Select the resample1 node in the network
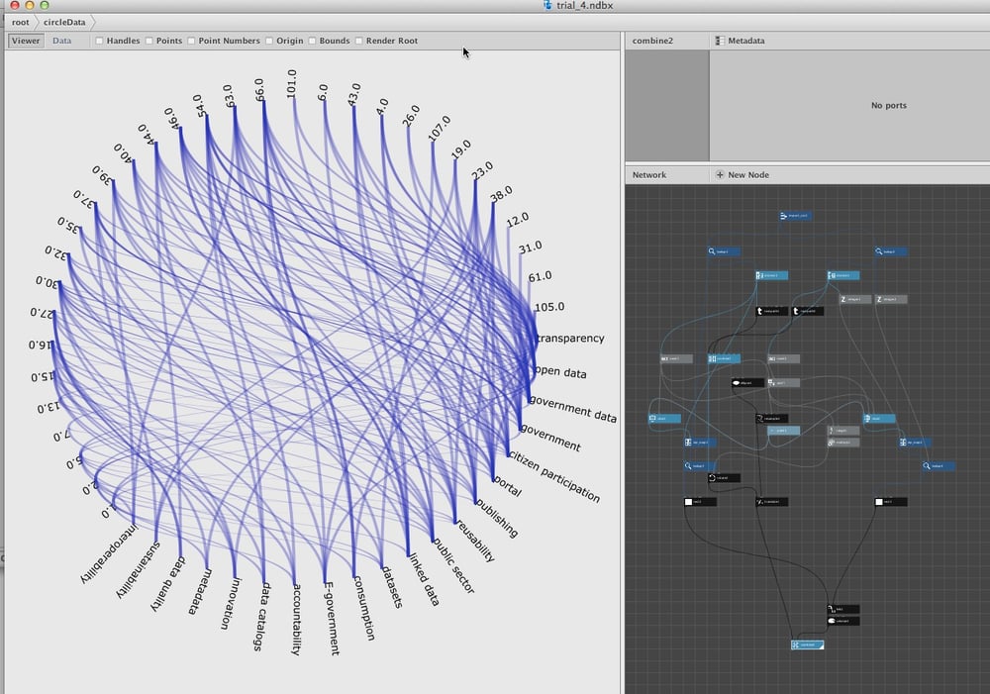Image resolution: width=990 pixels, height=694 pixels. (x=771, y=419)
